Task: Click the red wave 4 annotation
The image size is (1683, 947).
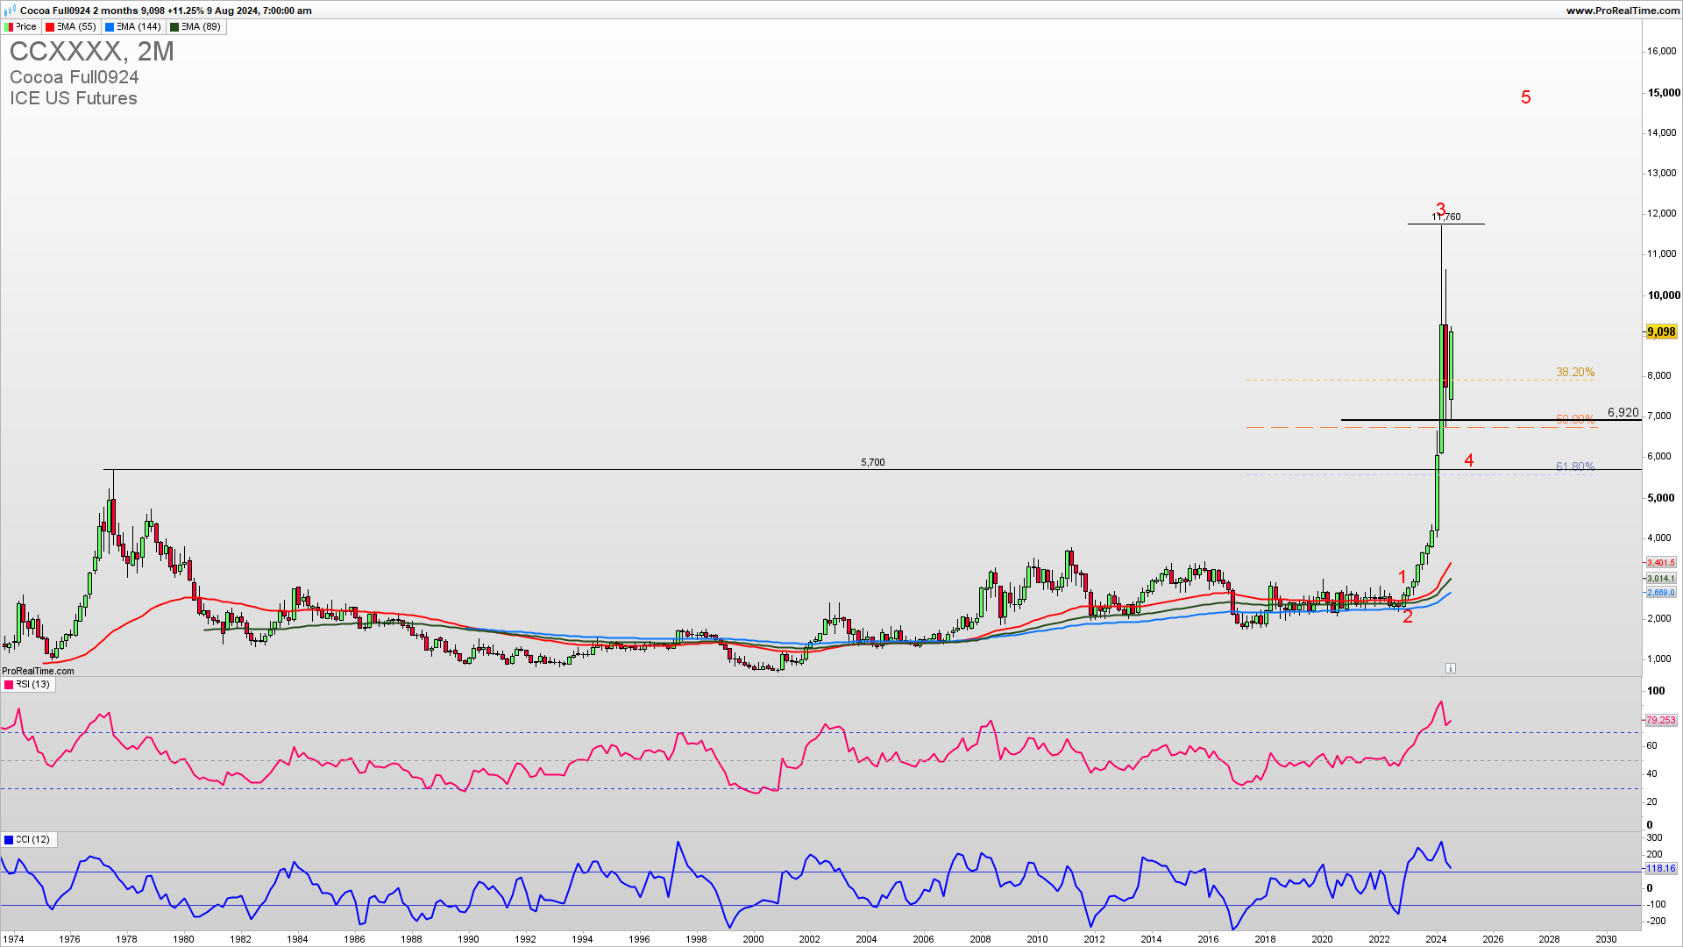Action: 1469,460
